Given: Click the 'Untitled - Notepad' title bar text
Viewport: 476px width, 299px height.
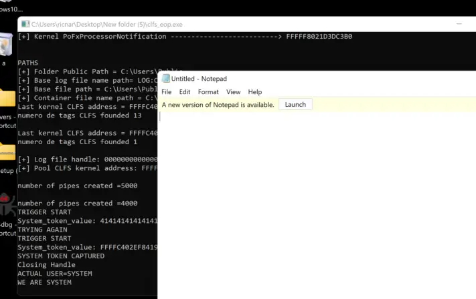Looking at the screenshot, I should 199,79.
